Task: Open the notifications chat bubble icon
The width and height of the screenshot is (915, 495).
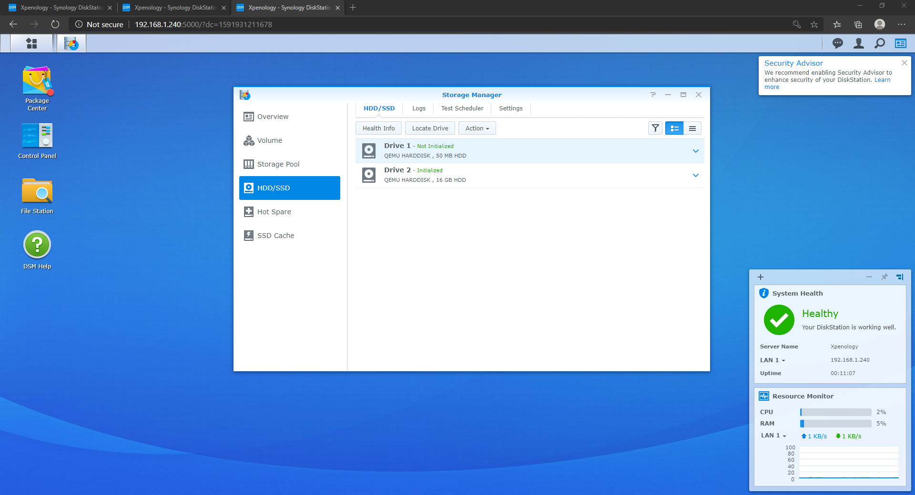Action: 837,43
